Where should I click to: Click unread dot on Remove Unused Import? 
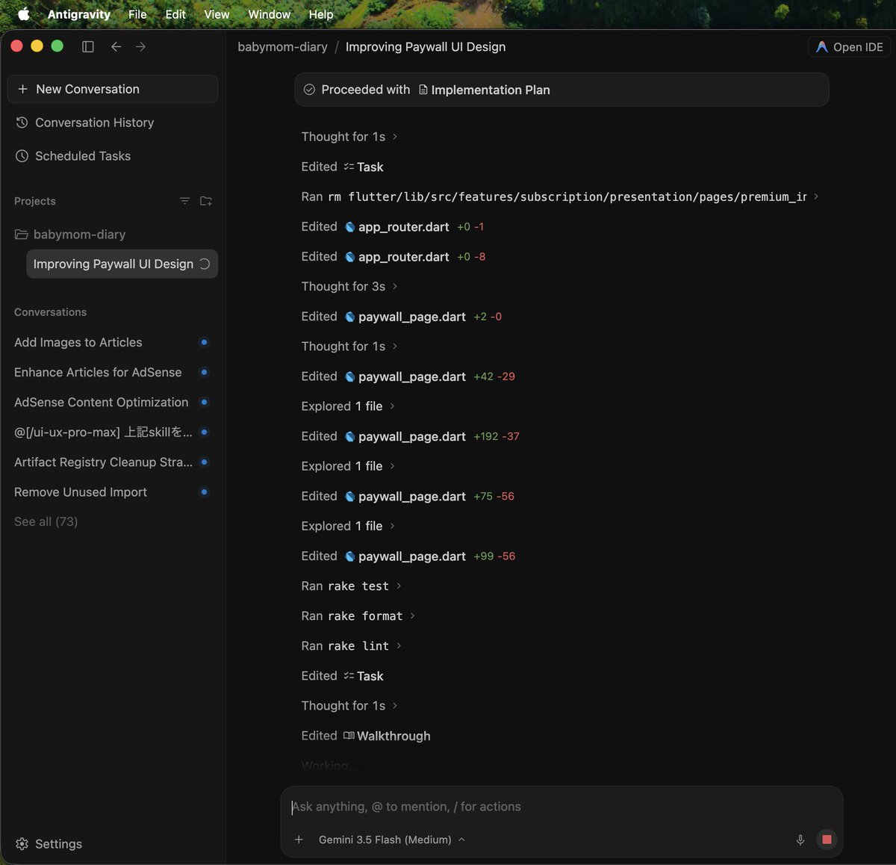point(204,492)
